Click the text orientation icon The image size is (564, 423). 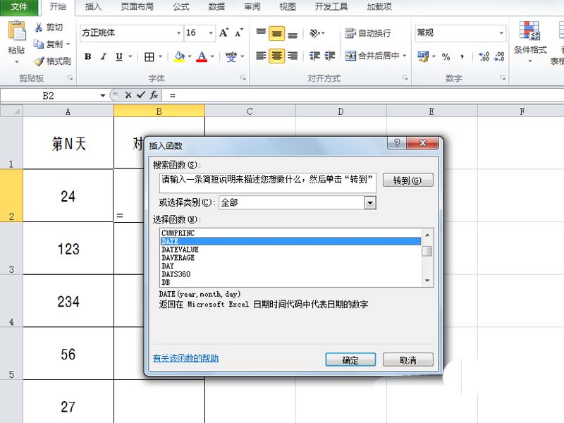[x=314, y=33]
